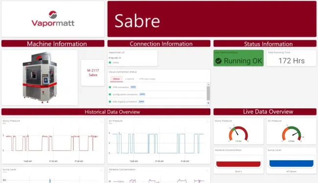
Task: Select the Status tab in Cloud connection status
Action: pyautogui.click(x=116, y=79)
